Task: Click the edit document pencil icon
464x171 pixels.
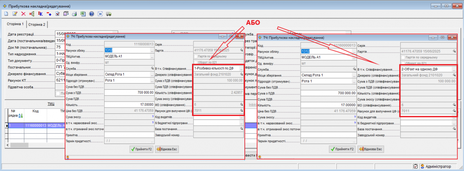Action: (15, 14)
